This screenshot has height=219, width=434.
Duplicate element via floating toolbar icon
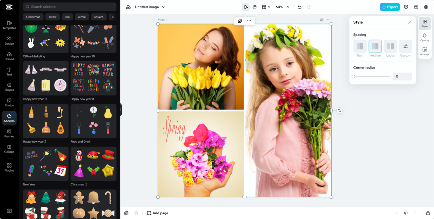[x=240, y=21]
